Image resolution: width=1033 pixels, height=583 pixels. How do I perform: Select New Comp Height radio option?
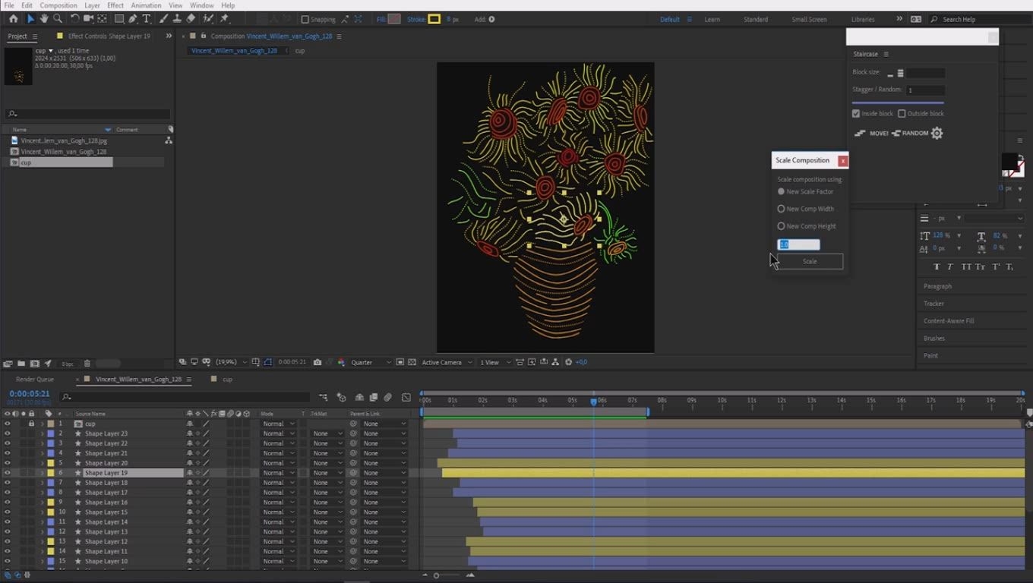pyautogui.click(x=781, y=226)
